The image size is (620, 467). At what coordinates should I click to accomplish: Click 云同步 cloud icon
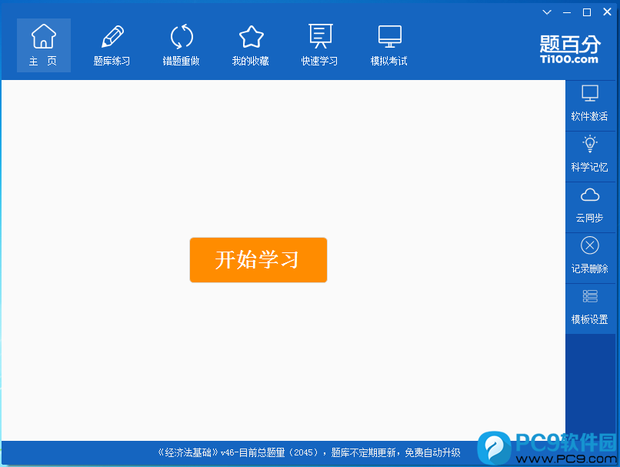(589, 195)
